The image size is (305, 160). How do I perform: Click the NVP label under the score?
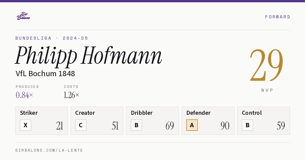267,90
